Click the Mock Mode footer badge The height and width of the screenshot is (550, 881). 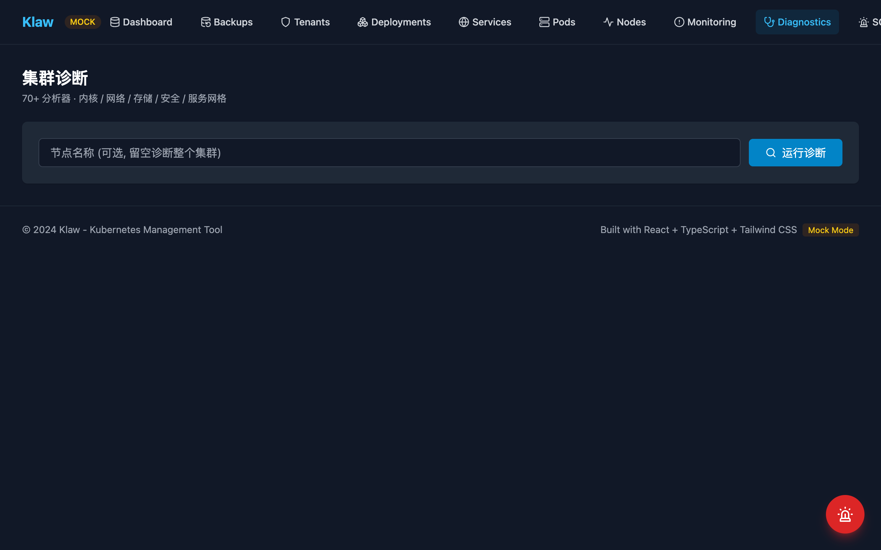(831, 230)
